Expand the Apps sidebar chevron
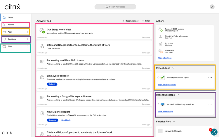Image resolution: width=219 pixels, height=137 pixels. coord(27,32)
